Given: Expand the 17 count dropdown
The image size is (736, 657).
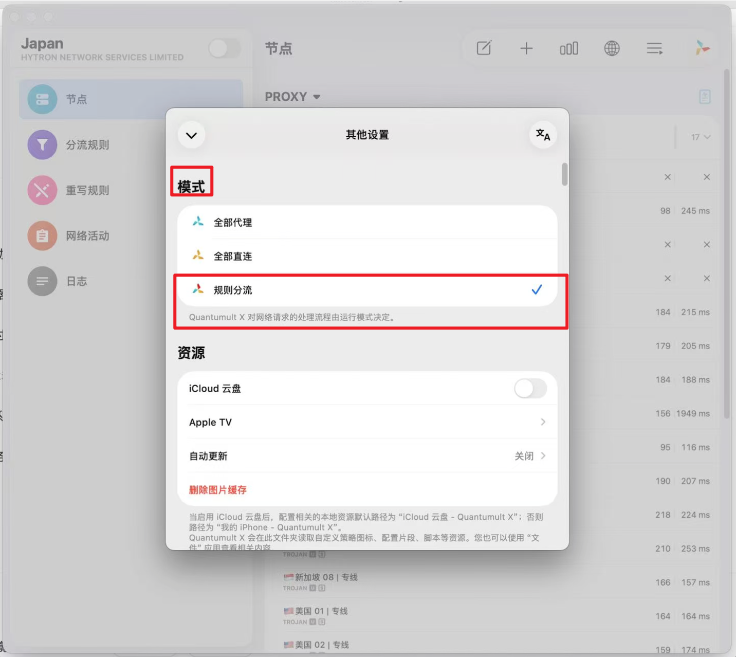Looking at the screenshot, I should (701, 137).
